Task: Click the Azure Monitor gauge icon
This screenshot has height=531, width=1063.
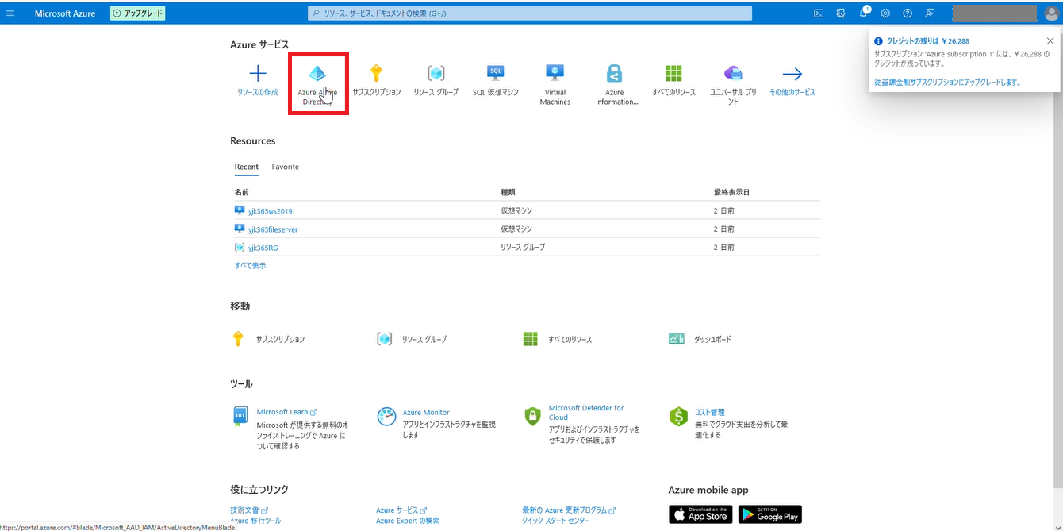Action: pos(386,416)
